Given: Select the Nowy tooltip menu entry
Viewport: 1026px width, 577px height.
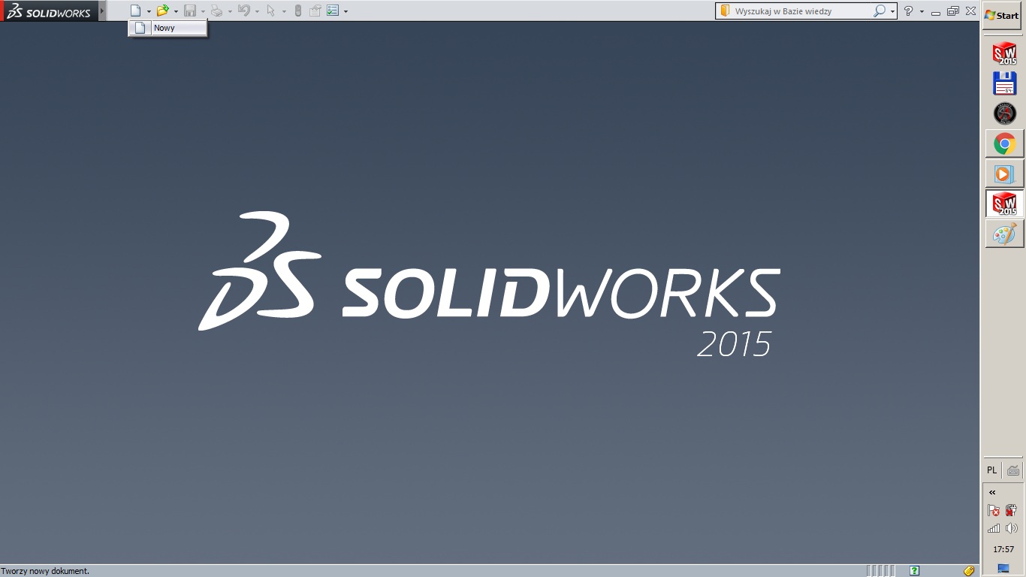Looking at the screenshot, I should pos(167,28).
